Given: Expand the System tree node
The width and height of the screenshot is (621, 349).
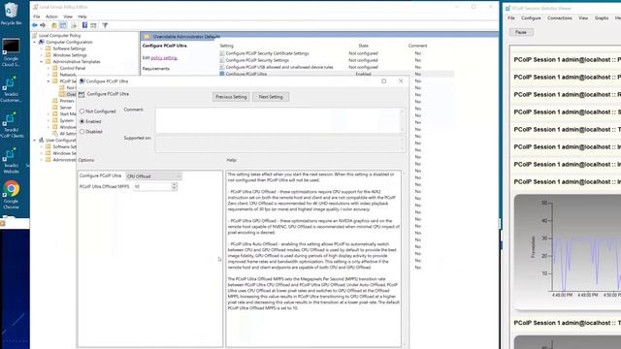Looking at the screenshot, I should pos(49,120).
